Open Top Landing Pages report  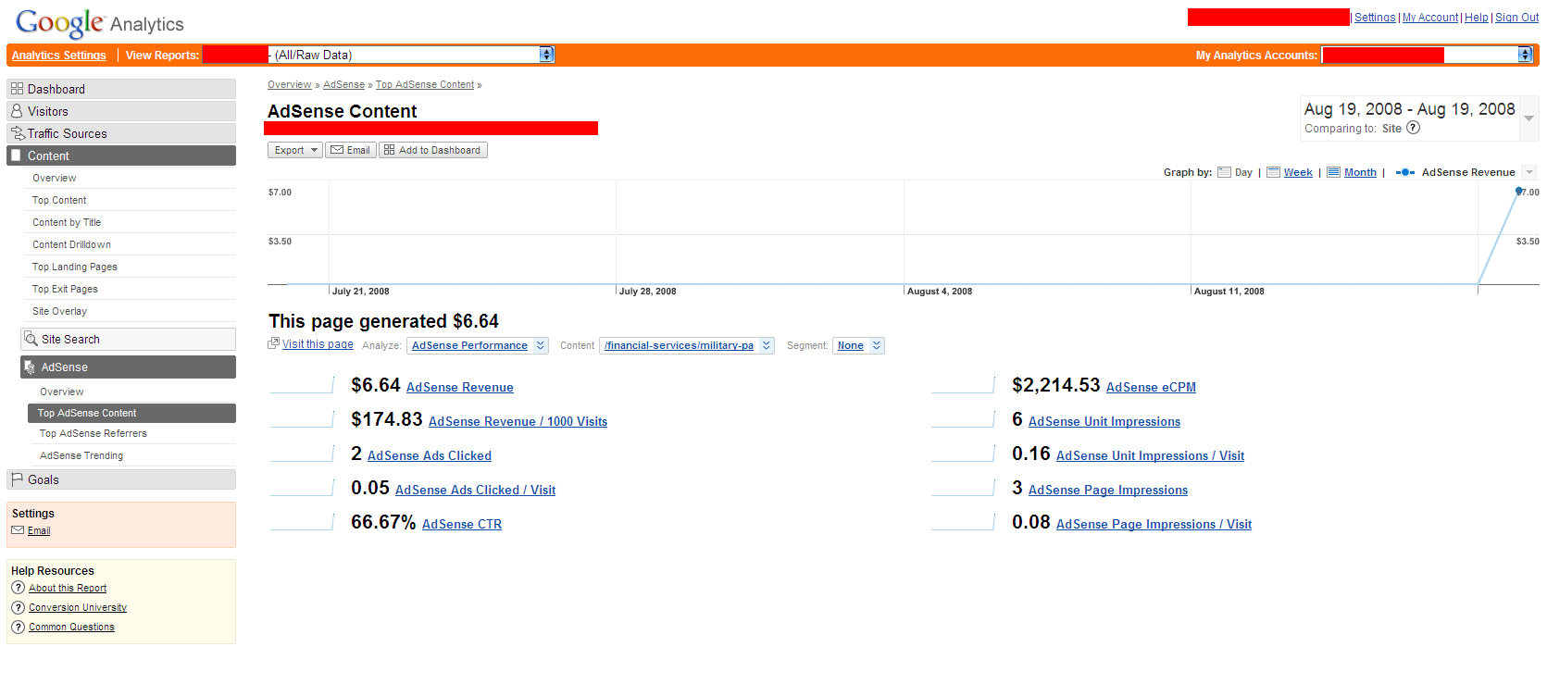75,267
